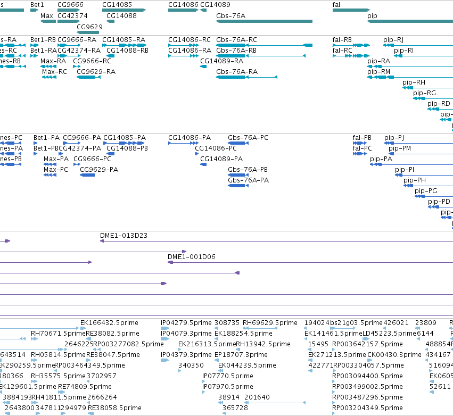The width and height of the screenshot is (453, 416).
Task: Click the Bet1 gene feature in the gene track
Action: (34, 10)
